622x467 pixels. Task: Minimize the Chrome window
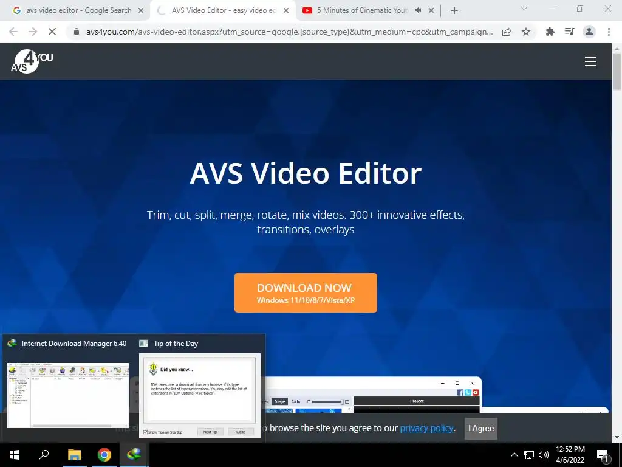(x=552, y=9)
